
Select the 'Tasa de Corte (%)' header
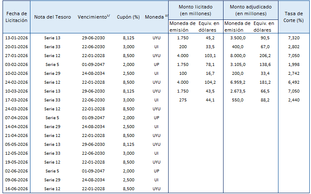(x=294, y=17)
